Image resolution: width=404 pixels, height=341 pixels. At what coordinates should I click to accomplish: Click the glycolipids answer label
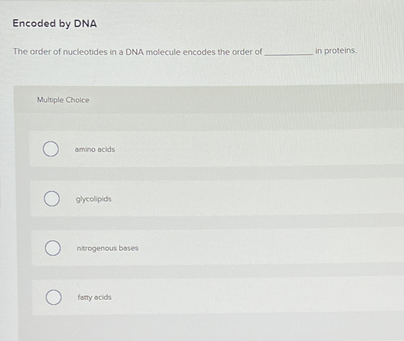pos(93,199)
